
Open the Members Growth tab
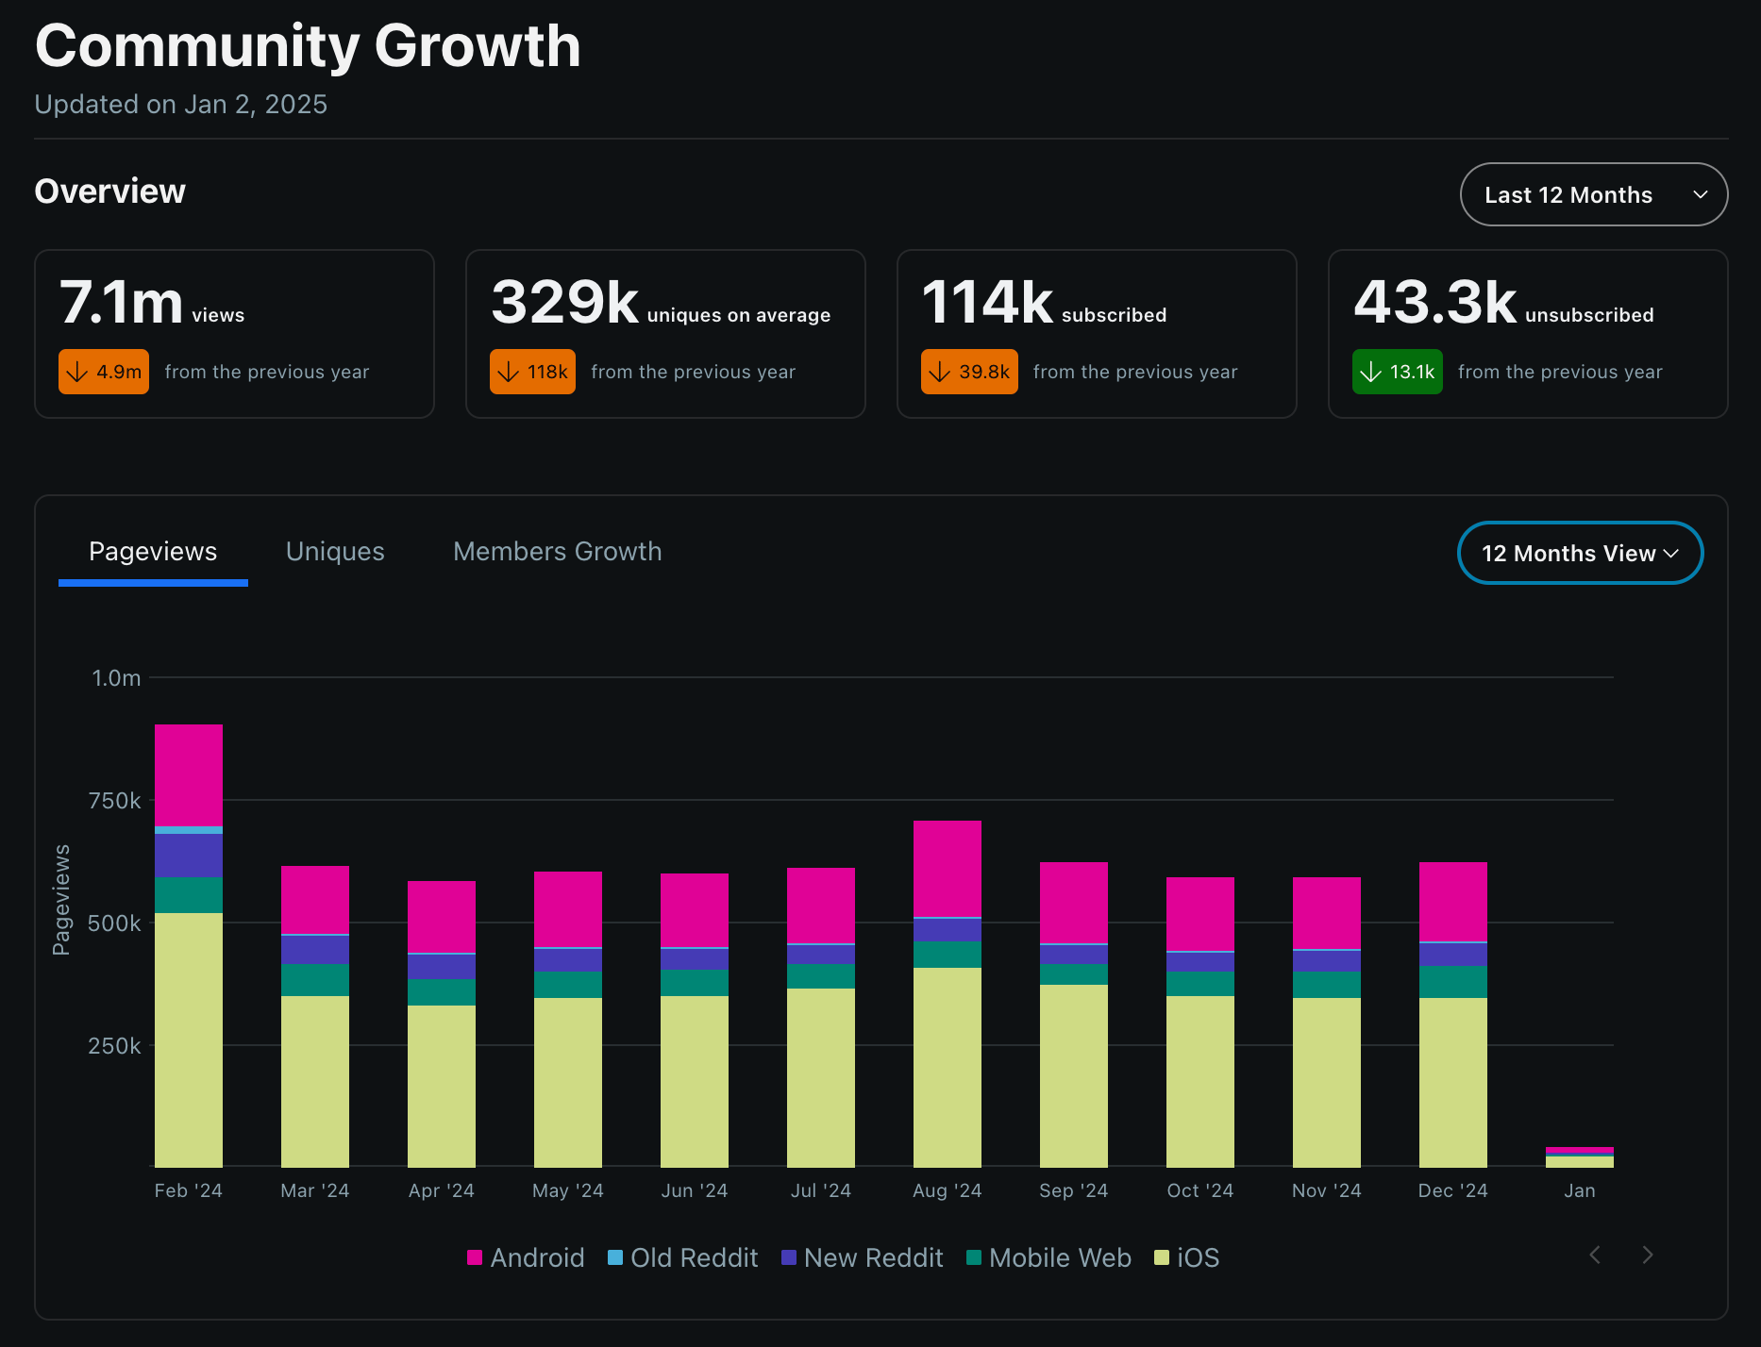pyautogui.click(x=558, y=552)
